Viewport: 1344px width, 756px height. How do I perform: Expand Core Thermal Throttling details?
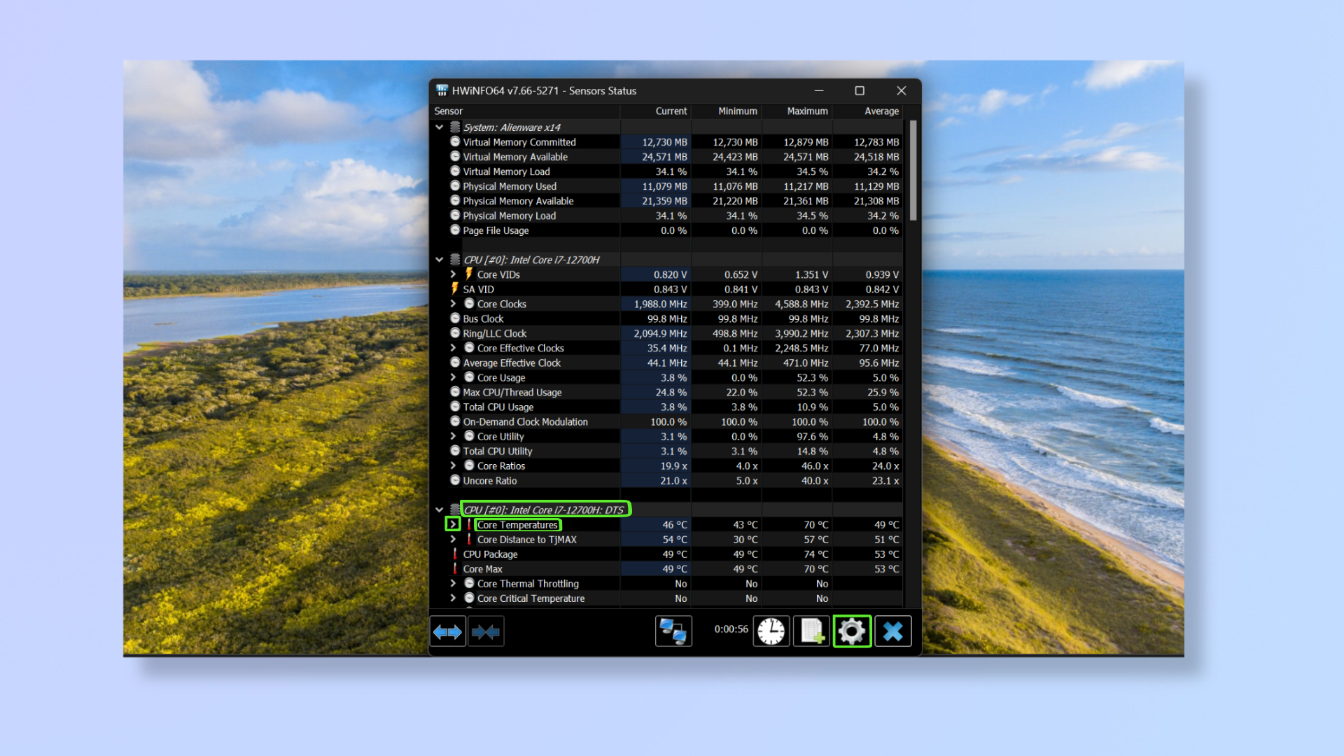[453, 583]
